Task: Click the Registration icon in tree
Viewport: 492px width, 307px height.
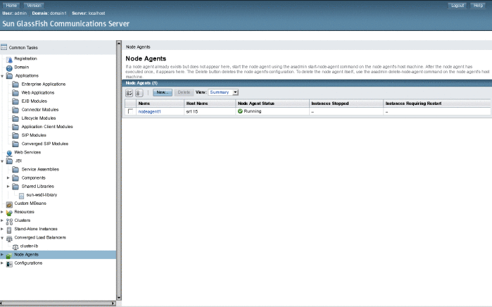Action: 9,59
